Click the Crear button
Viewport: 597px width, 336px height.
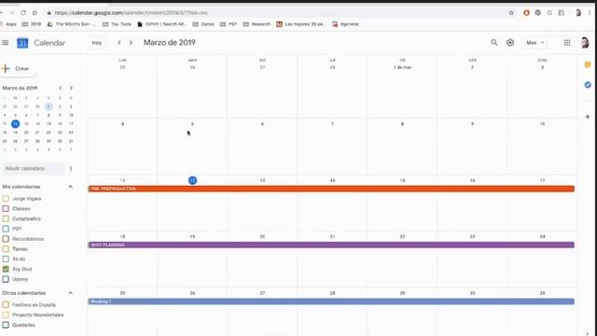pyautogui.click(x=19, y=68)
